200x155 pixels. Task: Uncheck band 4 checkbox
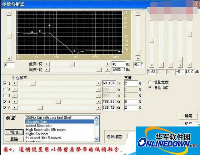[5, 102]
